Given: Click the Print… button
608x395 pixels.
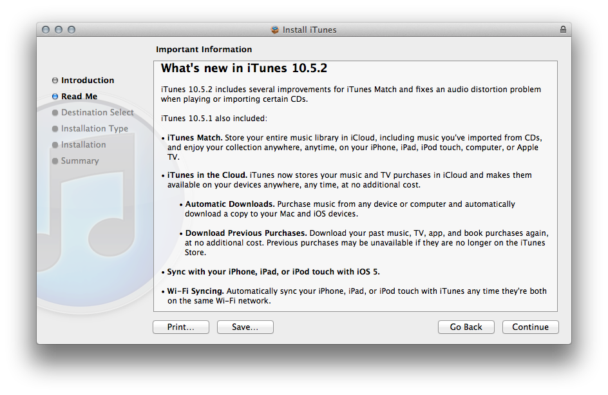Looking at the screenshot, I should 181,327.
